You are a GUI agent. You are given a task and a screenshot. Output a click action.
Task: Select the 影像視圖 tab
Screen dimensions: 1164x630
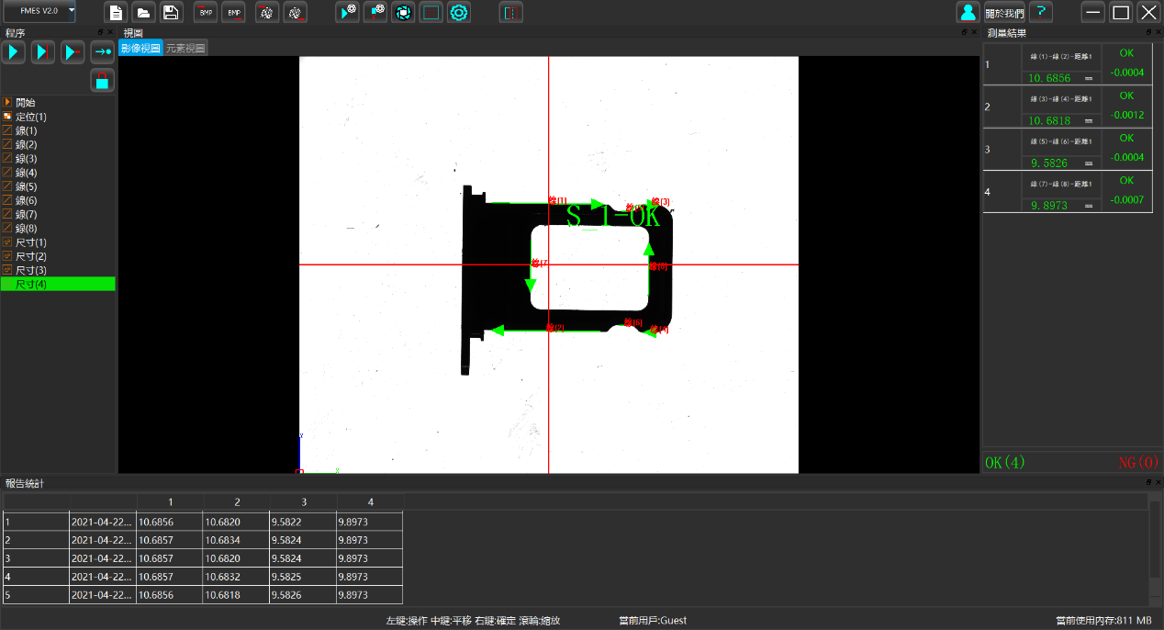point(140,48)
